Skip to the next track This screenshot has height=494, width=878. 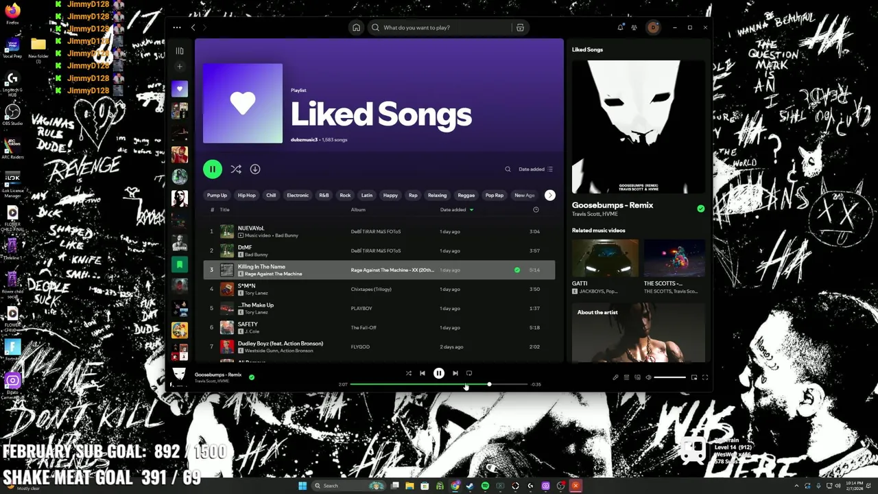tap(455, 373)
